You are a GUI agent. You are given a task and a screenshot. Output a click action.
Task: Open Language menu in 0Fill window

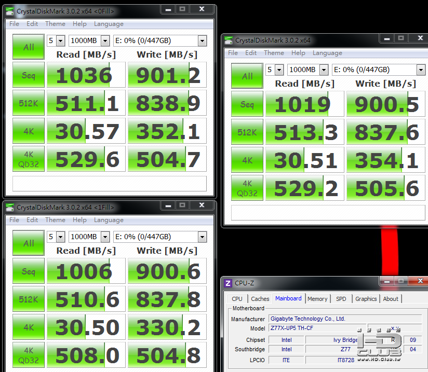click(109, 24)
